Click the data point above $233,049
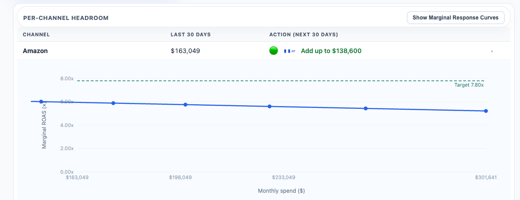 (270, 106)
